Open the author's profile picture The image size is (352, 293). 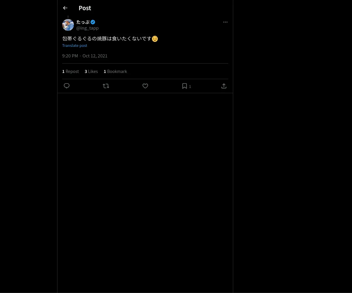(68, 25)
